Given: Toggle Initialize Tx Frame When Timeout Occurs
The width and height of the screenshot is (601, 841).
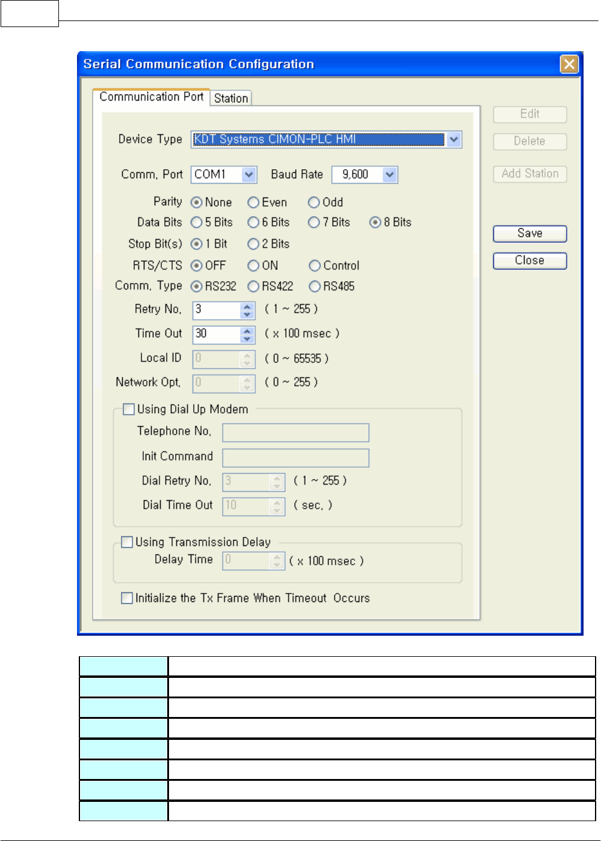Looking at the screenshot, I should 127,598.
